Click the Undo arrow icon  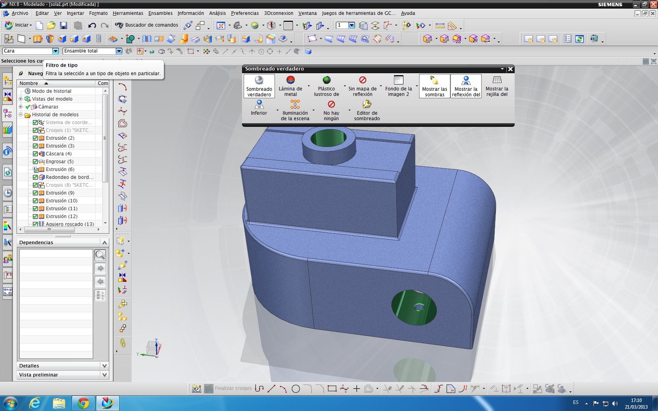click(x=92, y=25)
